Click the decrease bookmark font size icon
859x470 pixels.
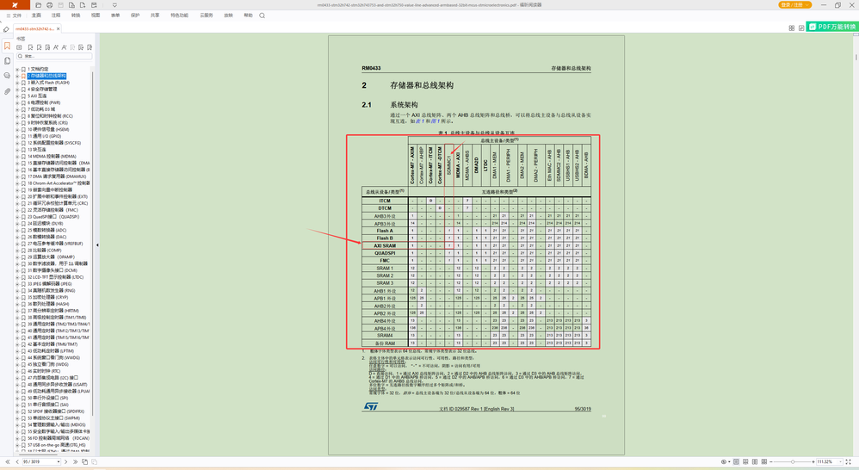click(64, 47)
